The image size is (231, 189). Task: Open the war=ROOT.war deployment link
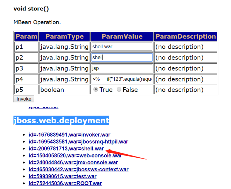coord(65,183)
